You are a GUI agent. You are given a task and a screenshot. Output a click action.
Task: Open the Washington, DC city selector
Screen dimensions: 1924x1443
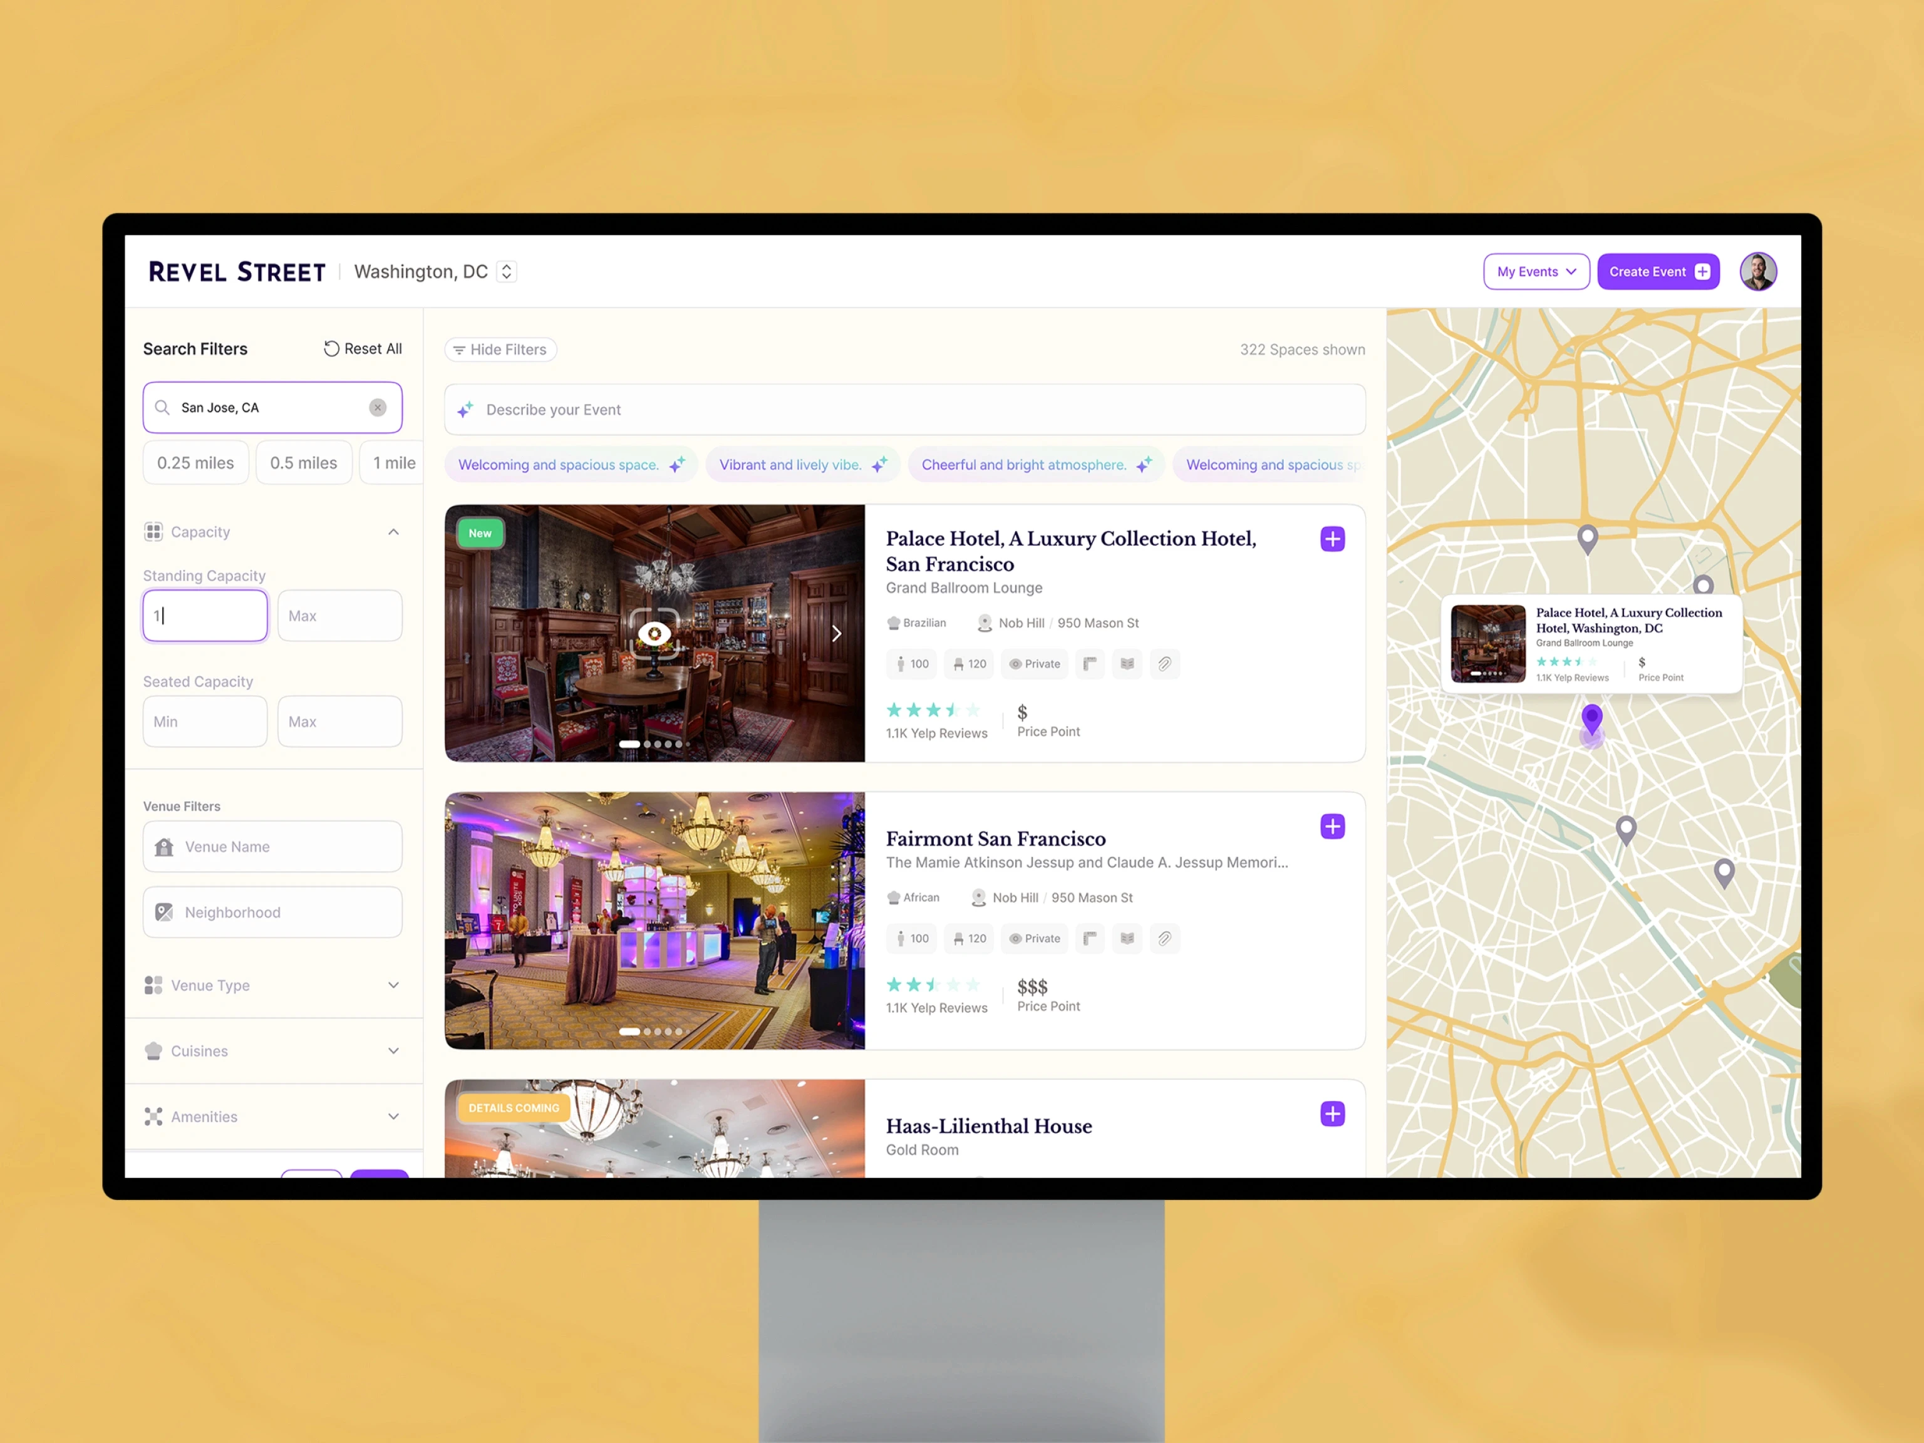click(506, 271)
